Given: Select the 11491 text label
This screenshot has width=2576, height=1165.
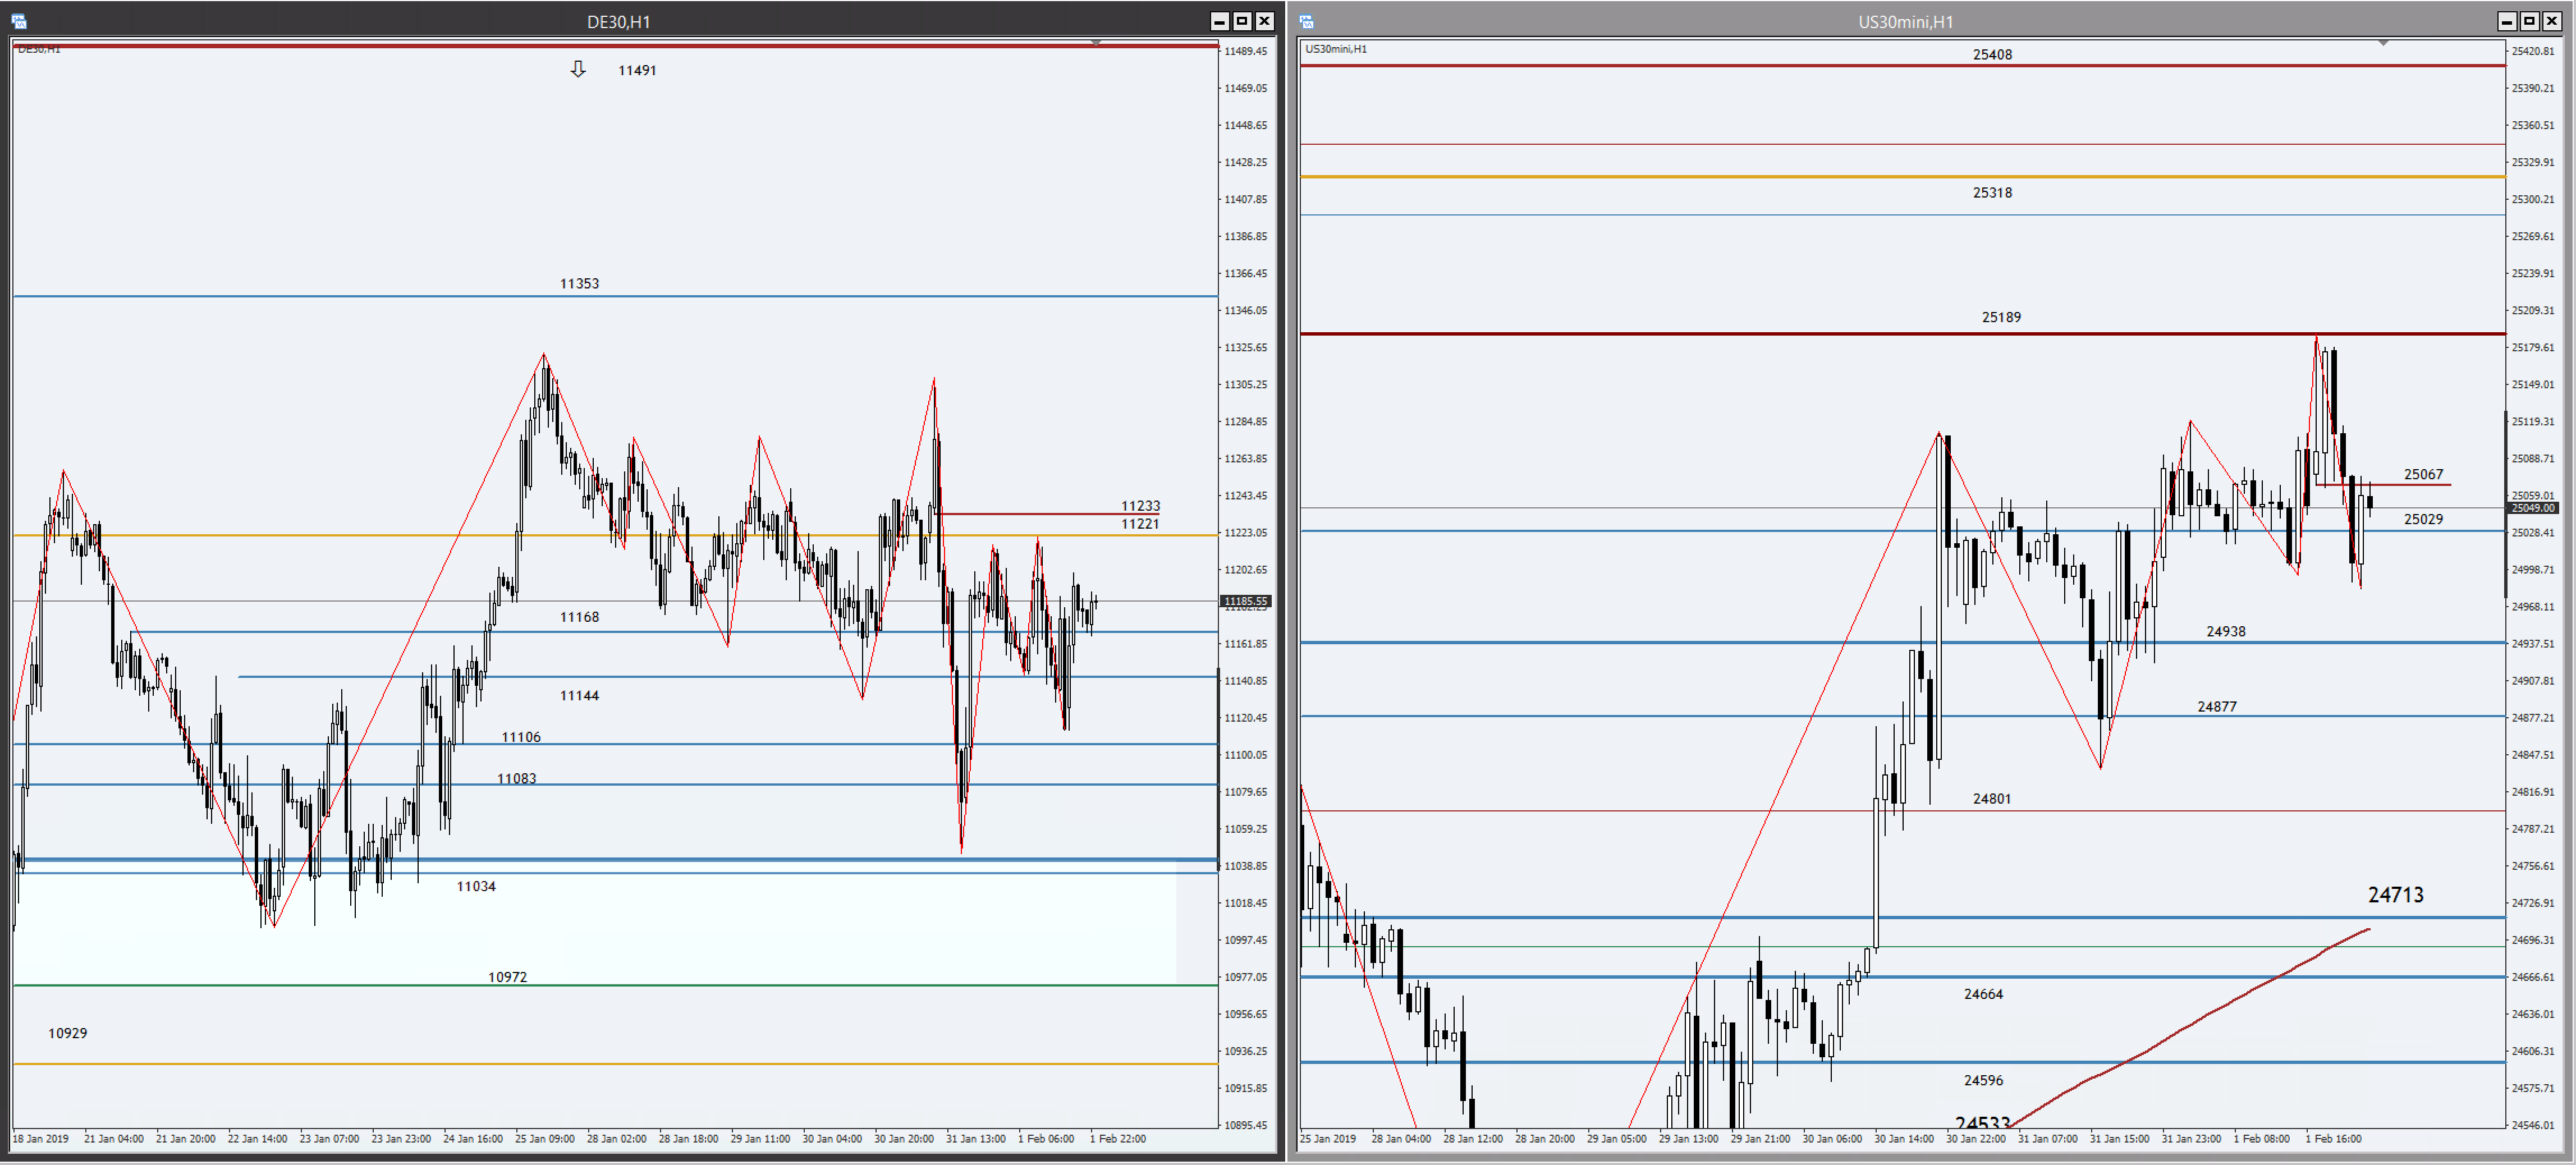Looking at the screenshot, I should [x=637, y=70].
